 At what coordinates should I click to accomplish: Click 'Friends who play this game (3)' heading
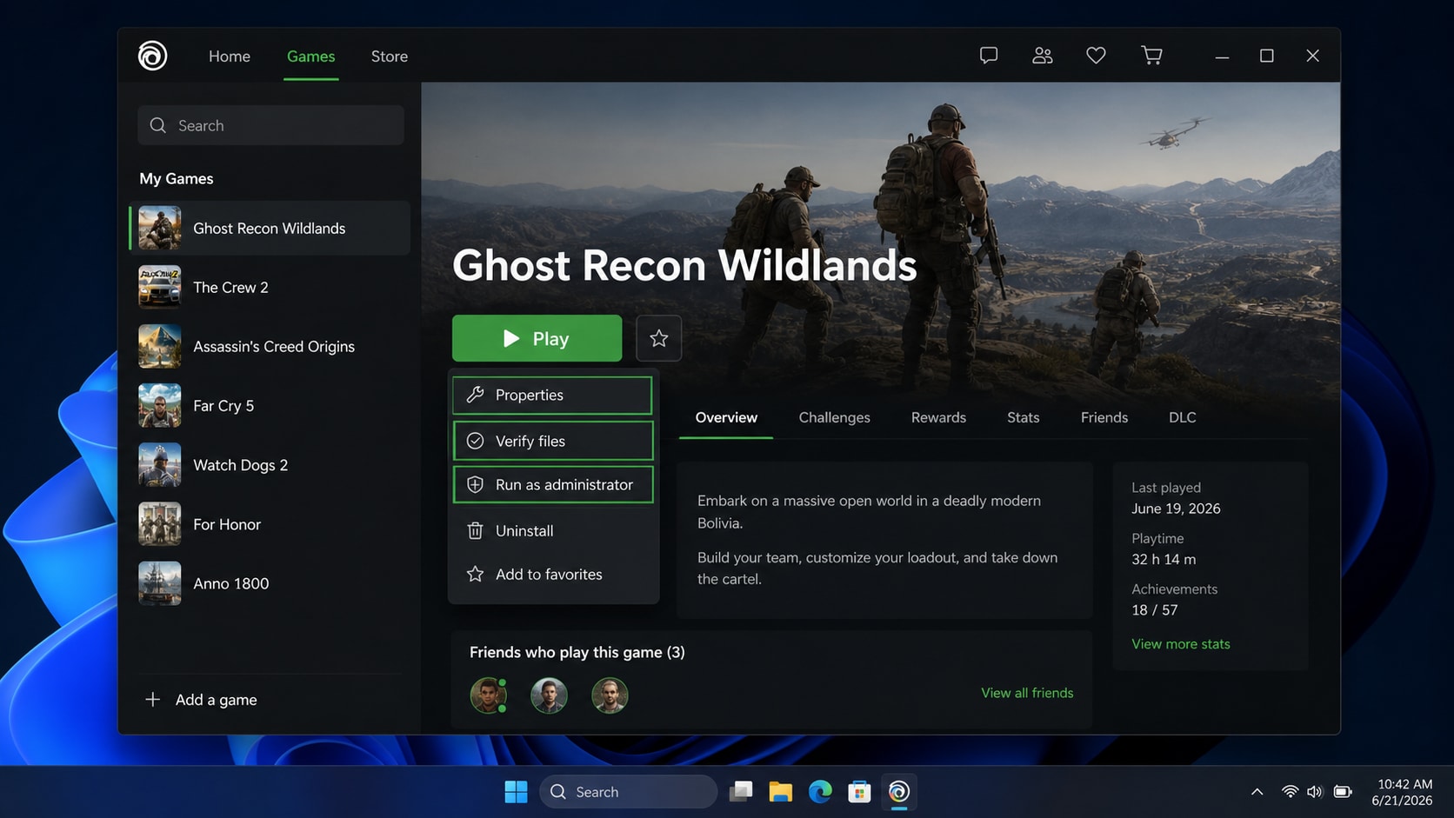577,652
